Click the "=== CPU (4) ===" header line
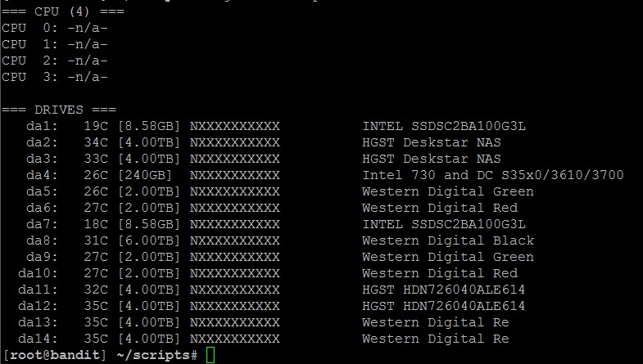This screenshot has height=364, width=643. [63, 11]
